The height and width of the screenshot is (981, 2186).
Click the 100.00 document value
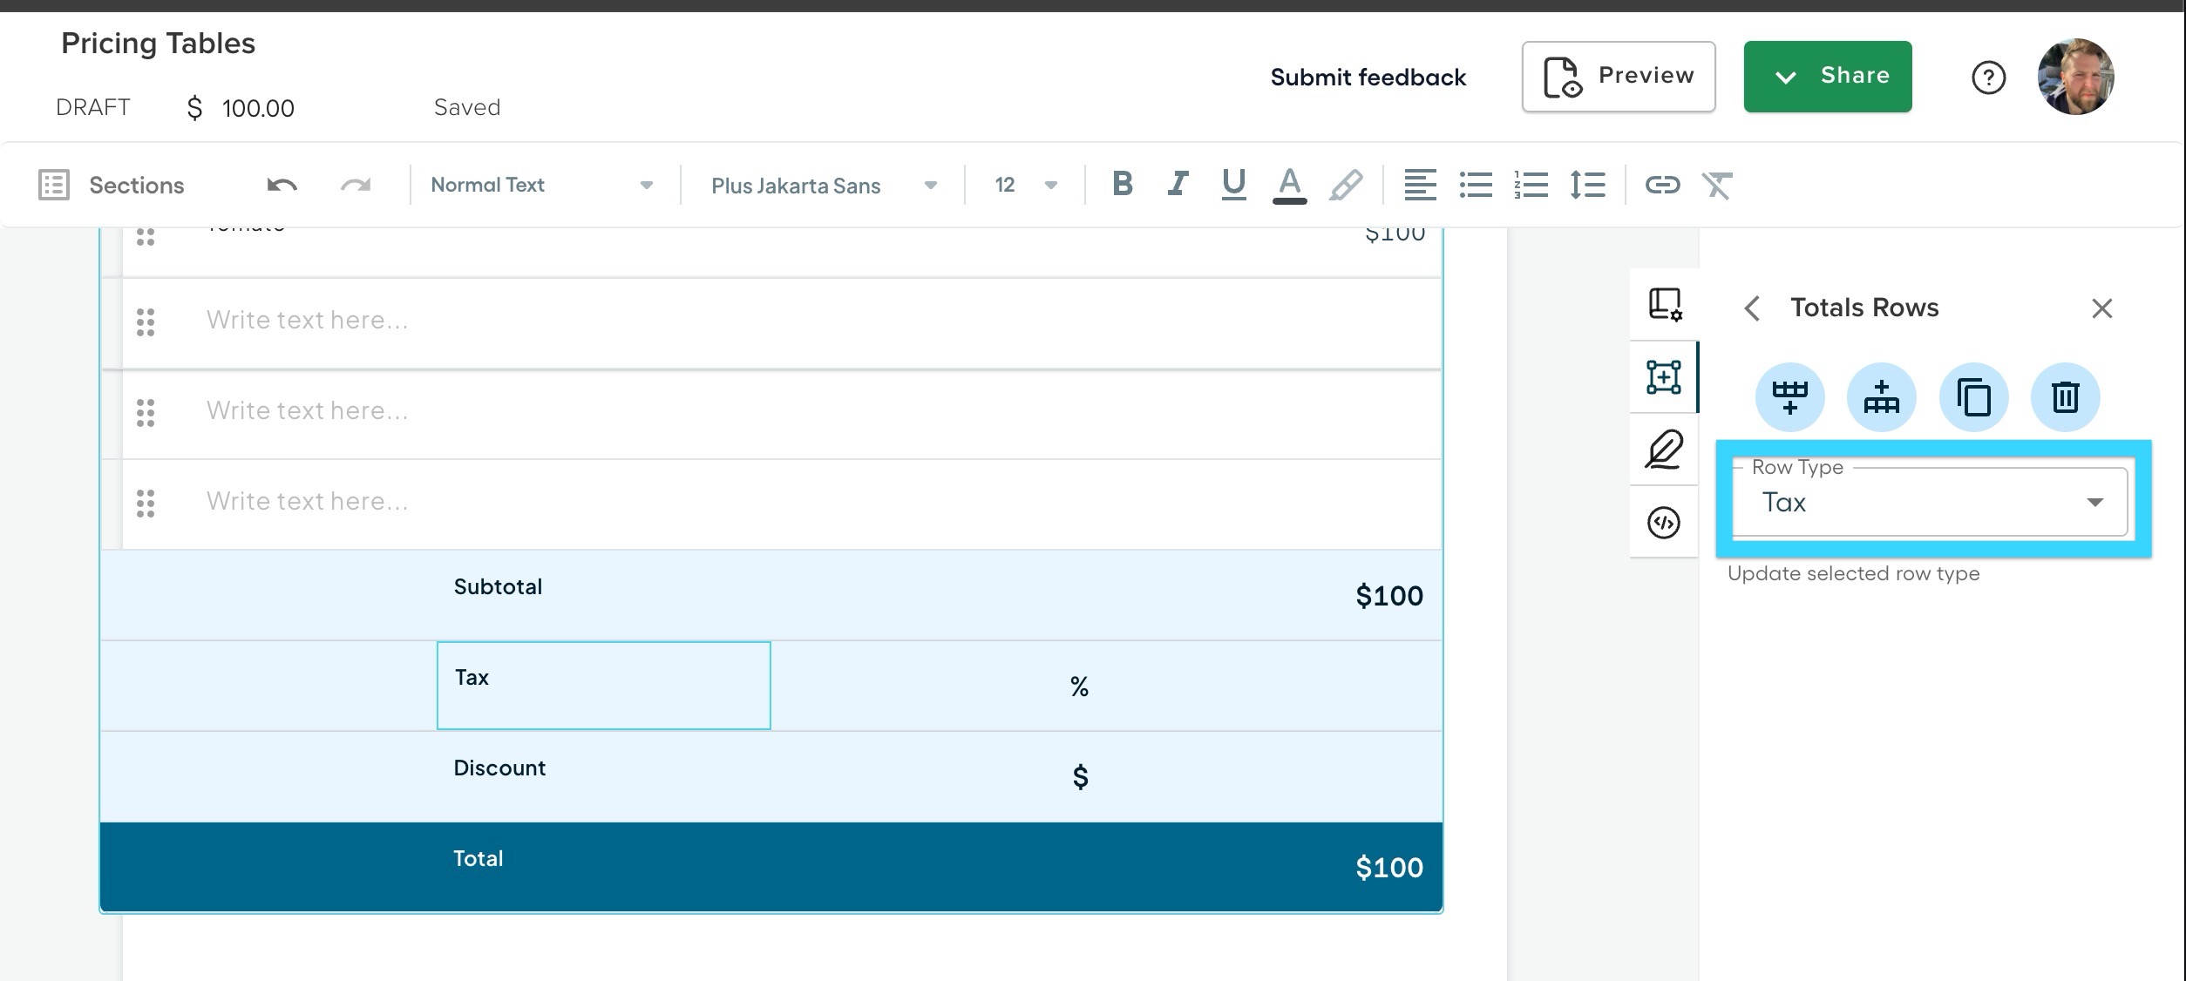(x=258, y=108)
